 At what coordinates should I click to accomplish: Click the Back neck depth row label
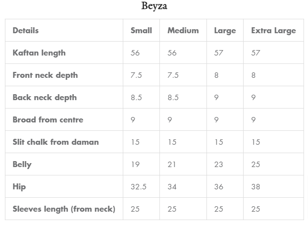click(45, 97)
